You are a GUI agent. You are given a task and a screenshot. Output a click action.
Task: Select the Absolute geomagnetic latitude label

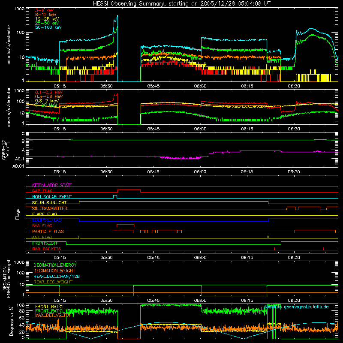point(296,307)
